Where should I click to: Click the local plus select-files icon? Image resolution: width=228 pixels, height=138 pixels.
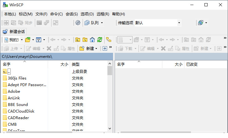point(105,48)
